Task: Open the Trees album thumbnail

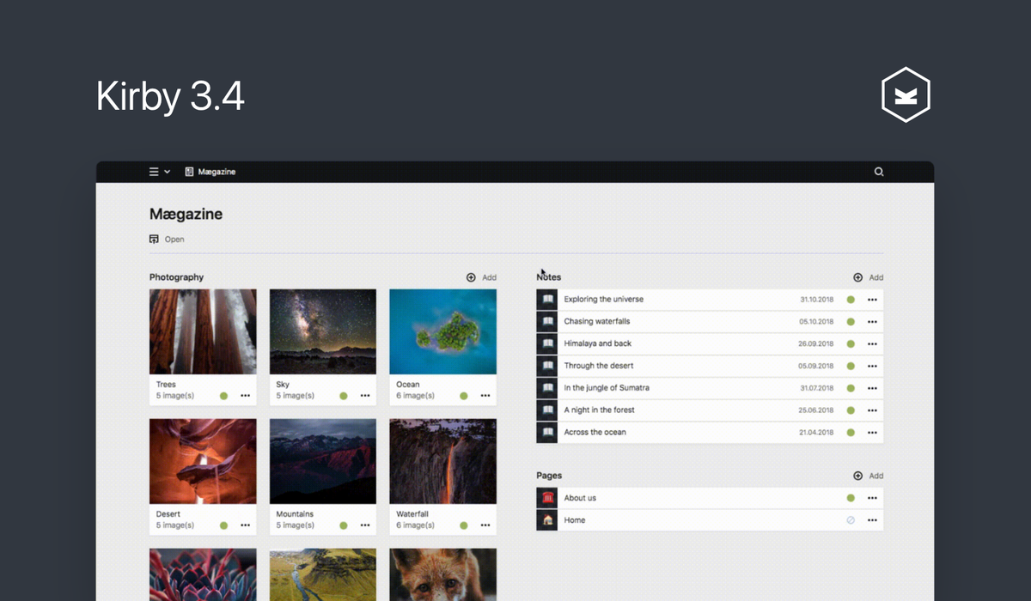Action: [x=203, y=331]
